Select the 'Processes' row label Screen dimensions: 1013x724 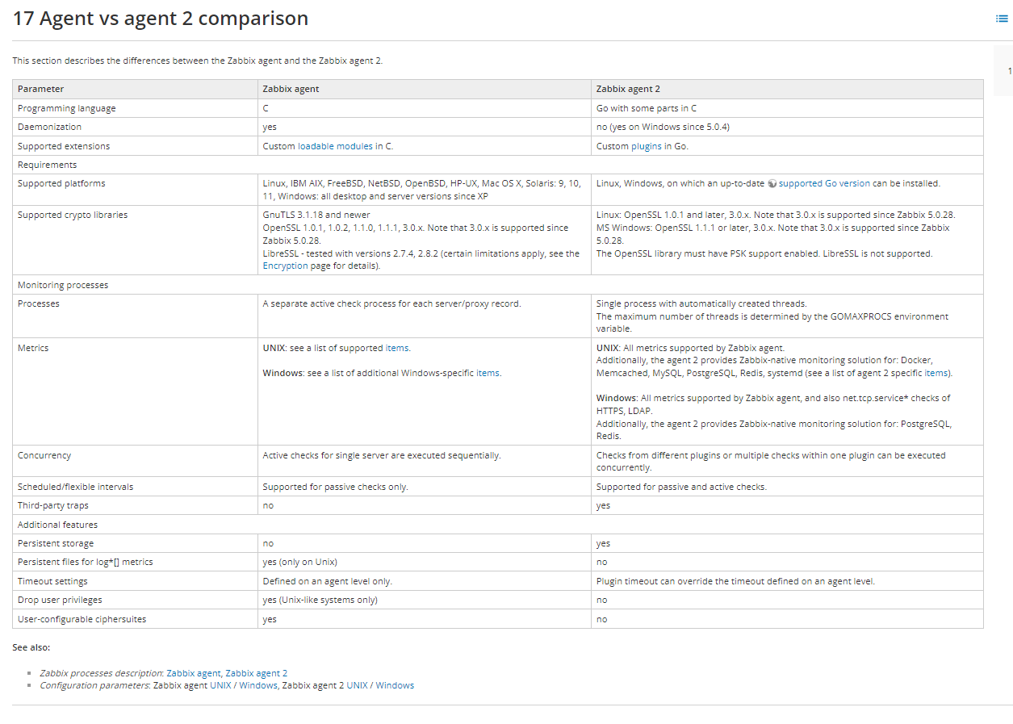39,303
